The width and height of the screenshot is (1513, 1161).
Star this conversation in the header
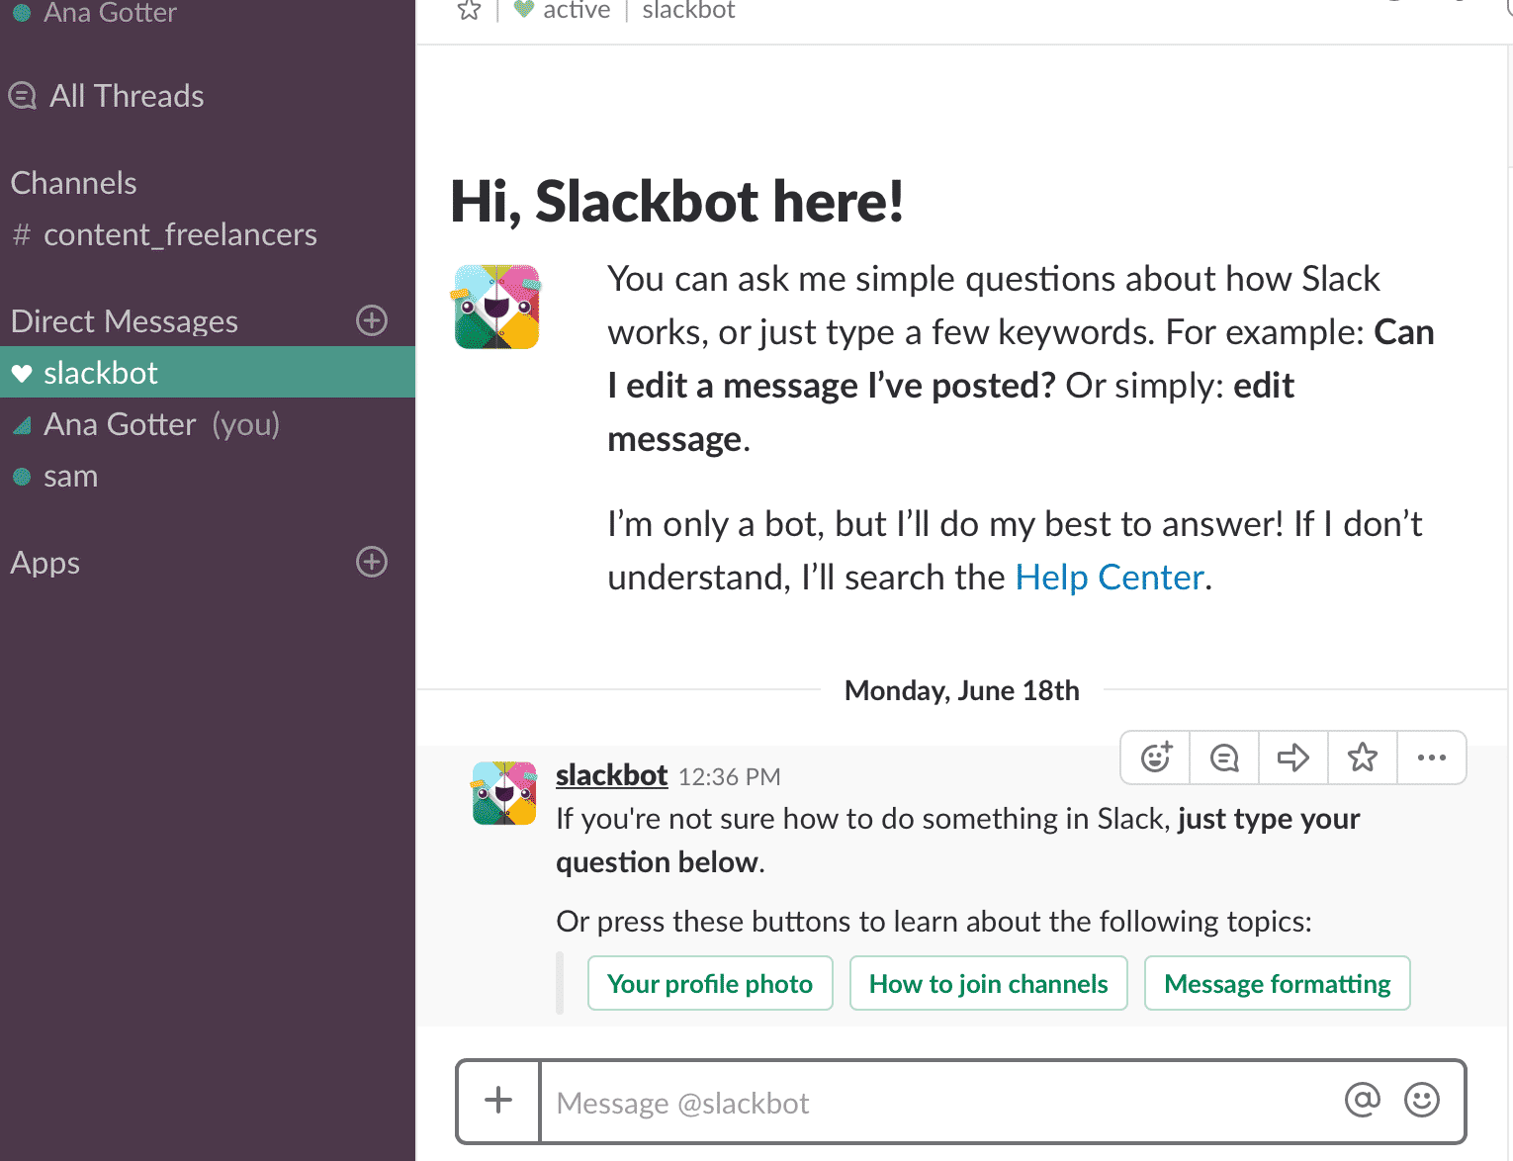coord(469,11)
